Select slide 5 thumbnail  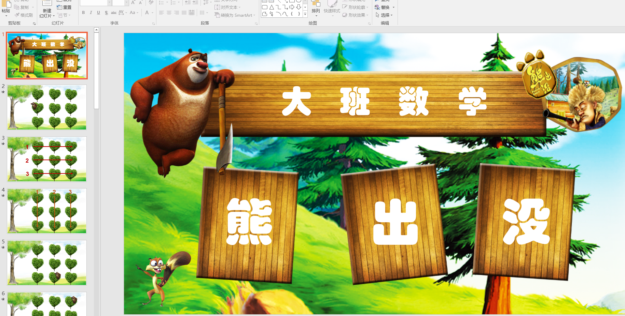[x=47, y=263]
